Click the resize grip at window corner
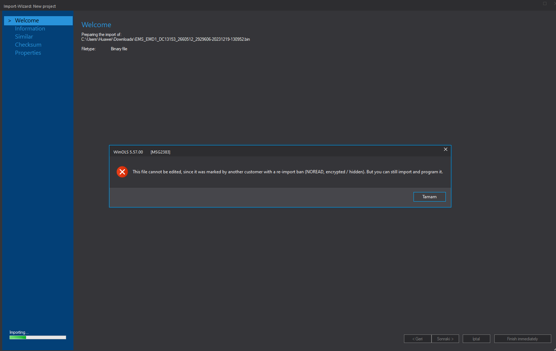 [x=554, y=349]
